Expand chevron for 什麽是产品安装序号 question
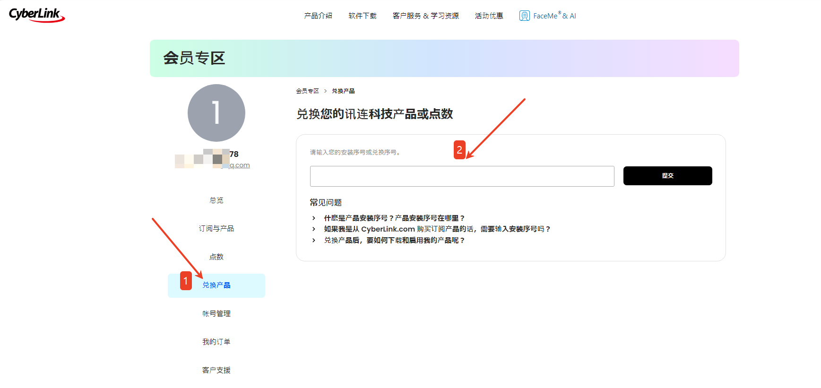Screen dimensions: 821x388 [x=314, y=218]
